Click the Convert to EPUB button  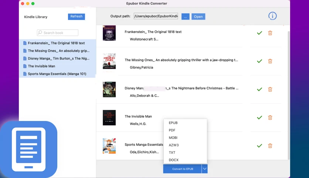(182, 169)
